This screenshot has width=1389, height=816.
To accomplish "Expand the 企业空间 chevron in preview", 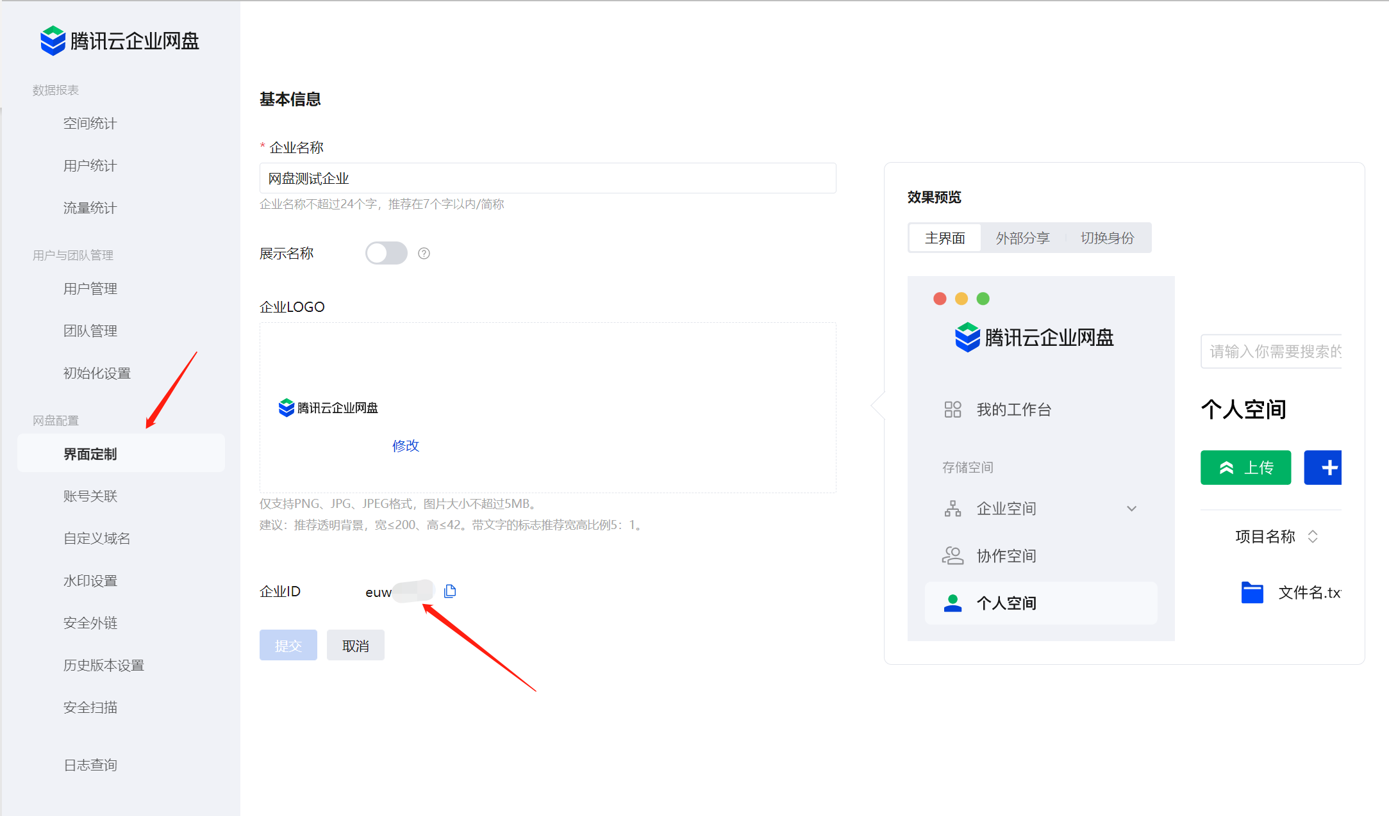I will click(x=1131, y=509).
